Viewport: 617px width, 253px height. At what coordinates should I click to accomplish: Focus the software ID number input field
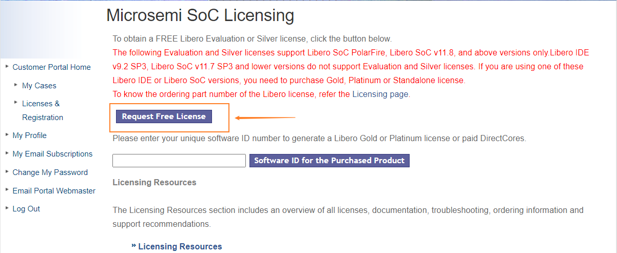tap(179, 161)
